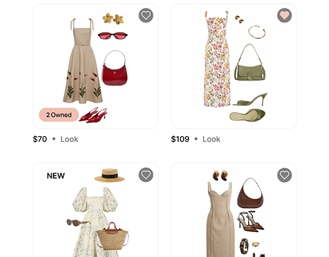Select the red sunglasses item
The width and height of the screenshot is (329, 257).
[113, 36]
